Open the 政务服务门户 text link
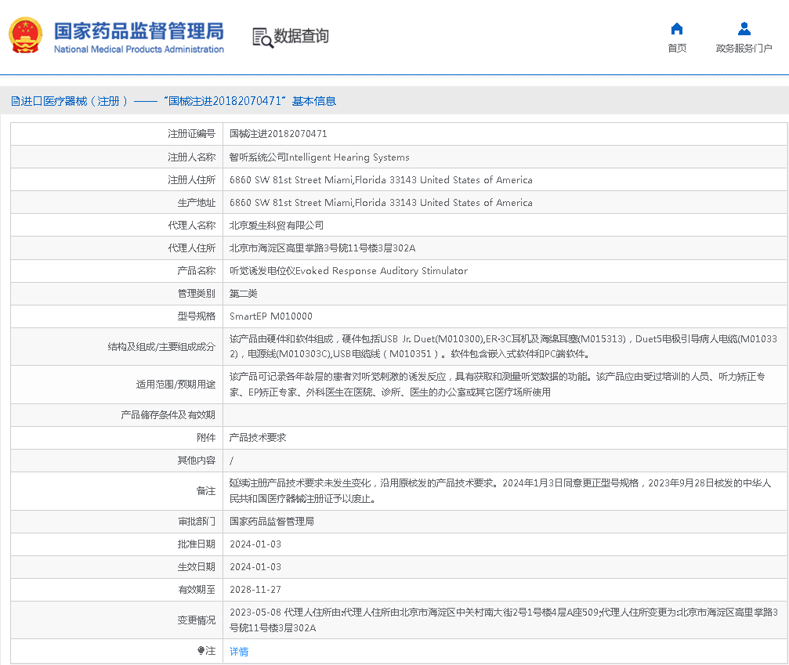Viewport: 789px width, 665px height. 744,49
